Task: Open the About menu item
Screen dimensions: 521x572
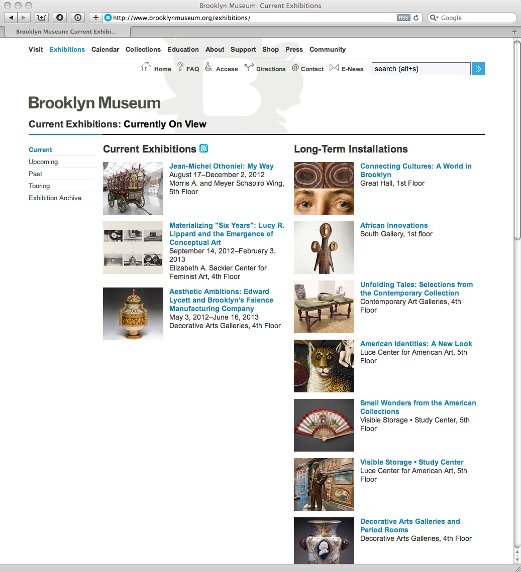Action: (x=215, y=49)
